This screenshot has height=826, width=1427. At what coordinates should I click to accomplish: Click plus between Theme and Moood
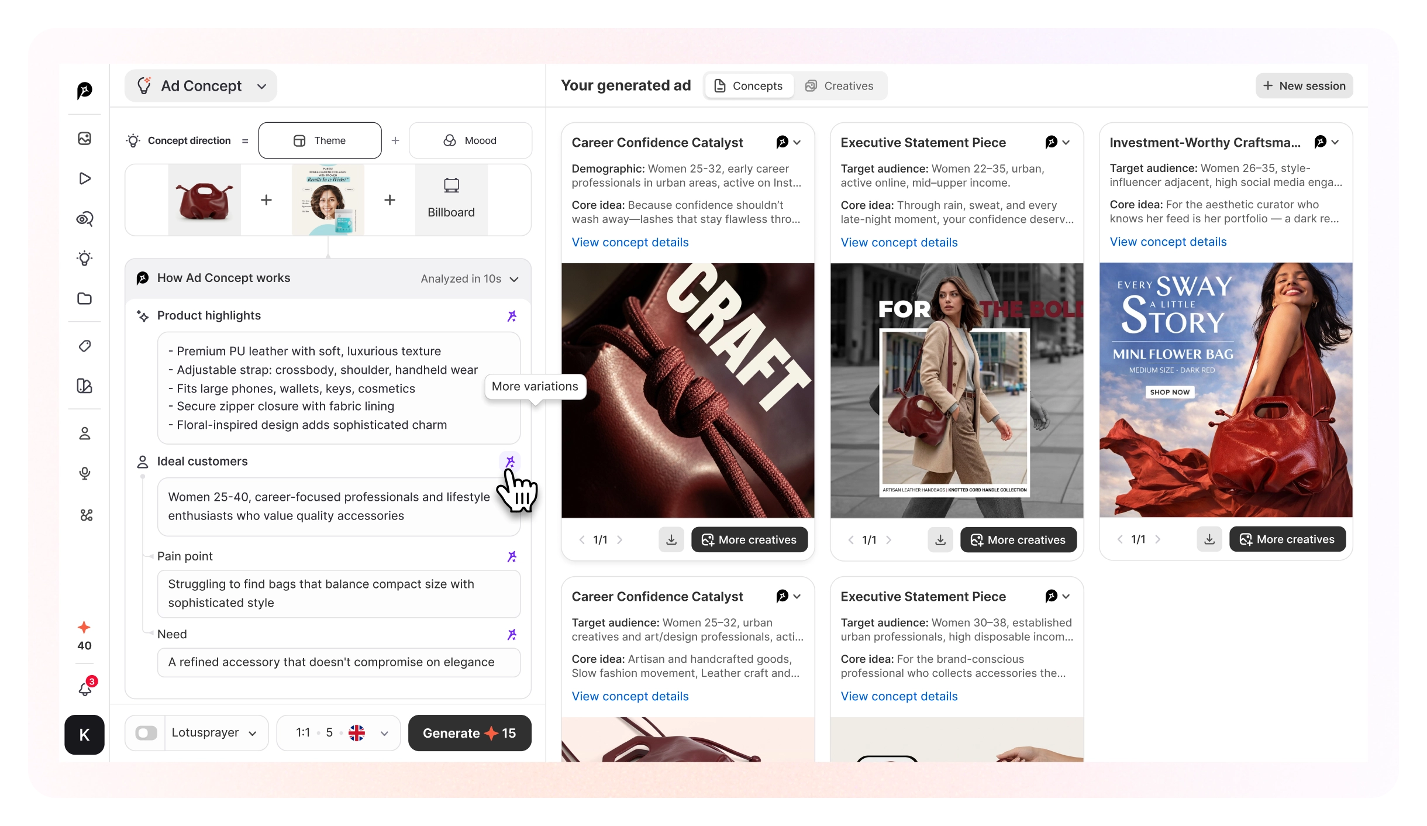point(395,140)
